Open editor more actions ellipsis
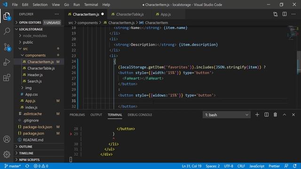301x169 pixels. 293,14
